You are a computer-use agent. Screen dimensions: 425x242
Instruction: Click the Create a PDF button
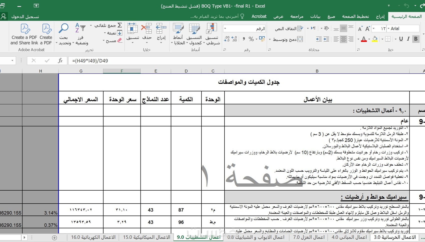[x=46, y=34]
